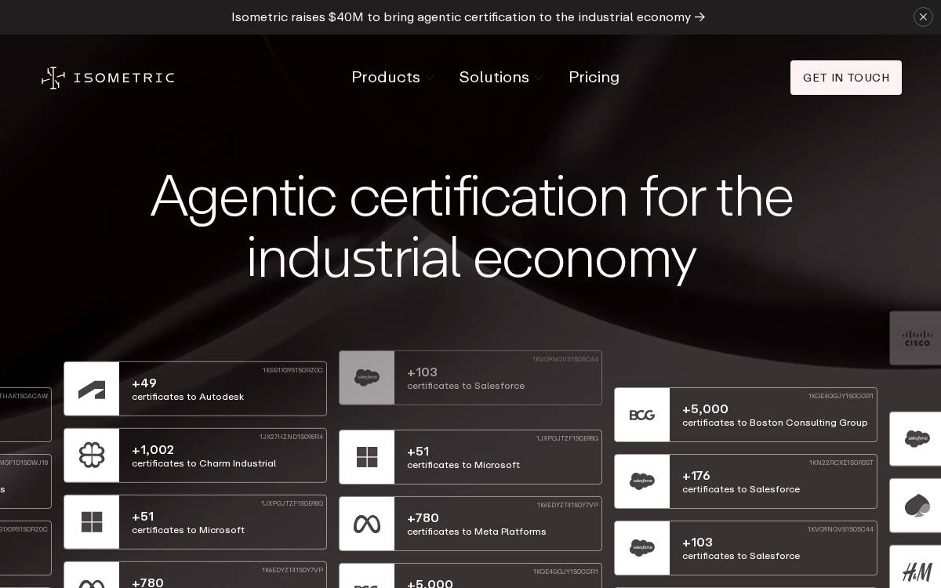Expand the chevron next to Products
Image resolution: width=941 pixels, height=588 pixels.
430,78
